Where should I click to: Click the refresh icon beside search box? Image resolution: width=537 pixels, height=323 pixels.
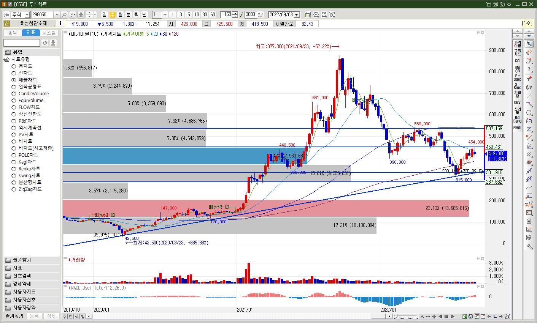tap(45, 43)
